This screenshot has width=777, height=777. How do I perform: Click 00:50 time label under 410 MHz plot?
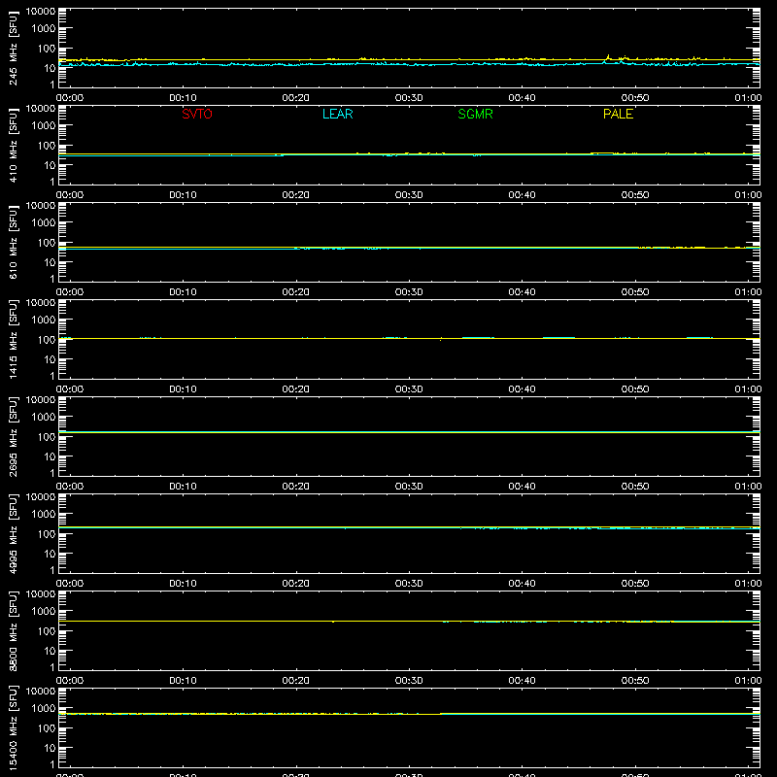point(635,195)
